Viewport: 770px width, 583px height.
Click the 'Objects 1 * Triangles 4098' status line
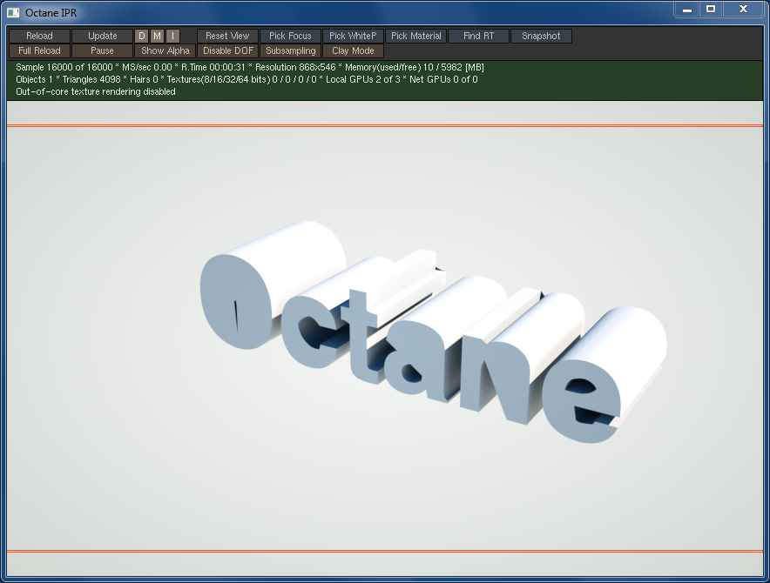247,79
